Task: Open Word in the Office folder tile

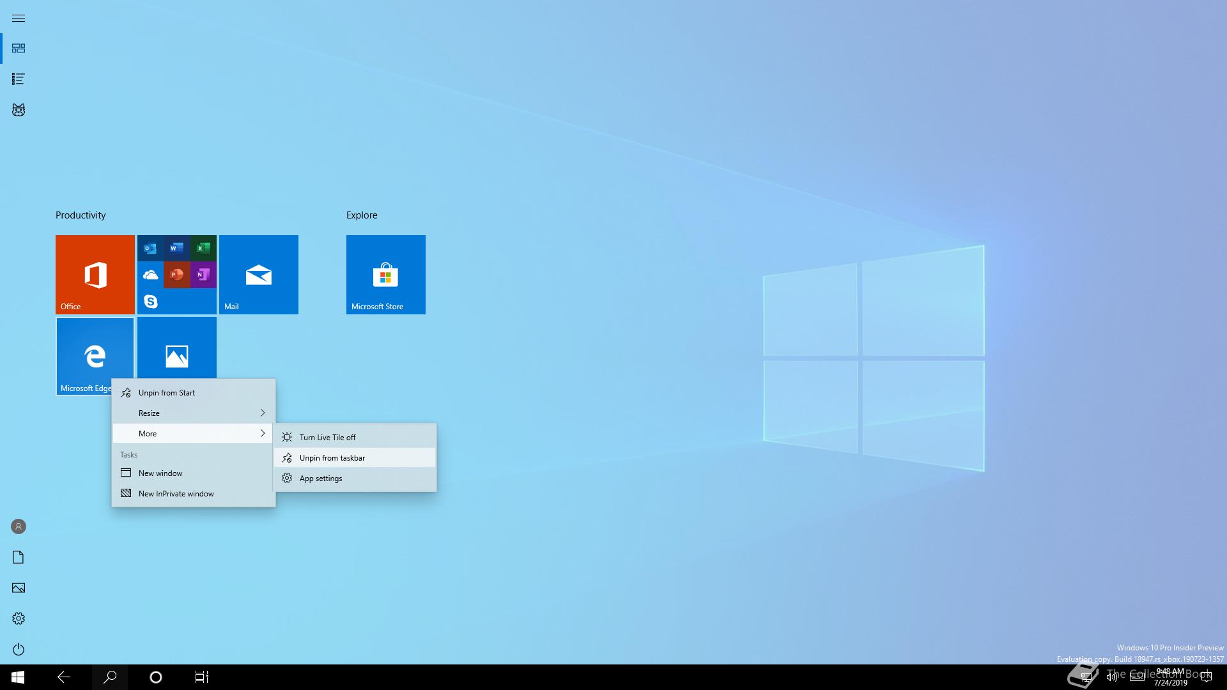Action: click(x=177, y=248)
